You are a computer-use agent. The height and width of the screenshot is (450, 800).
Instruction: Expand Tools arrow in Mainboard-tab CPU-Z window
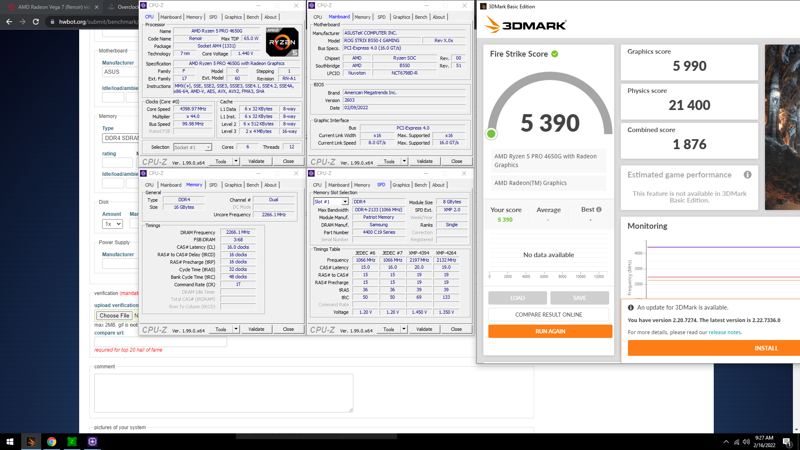pyautogui.click(x=404, y=161)
